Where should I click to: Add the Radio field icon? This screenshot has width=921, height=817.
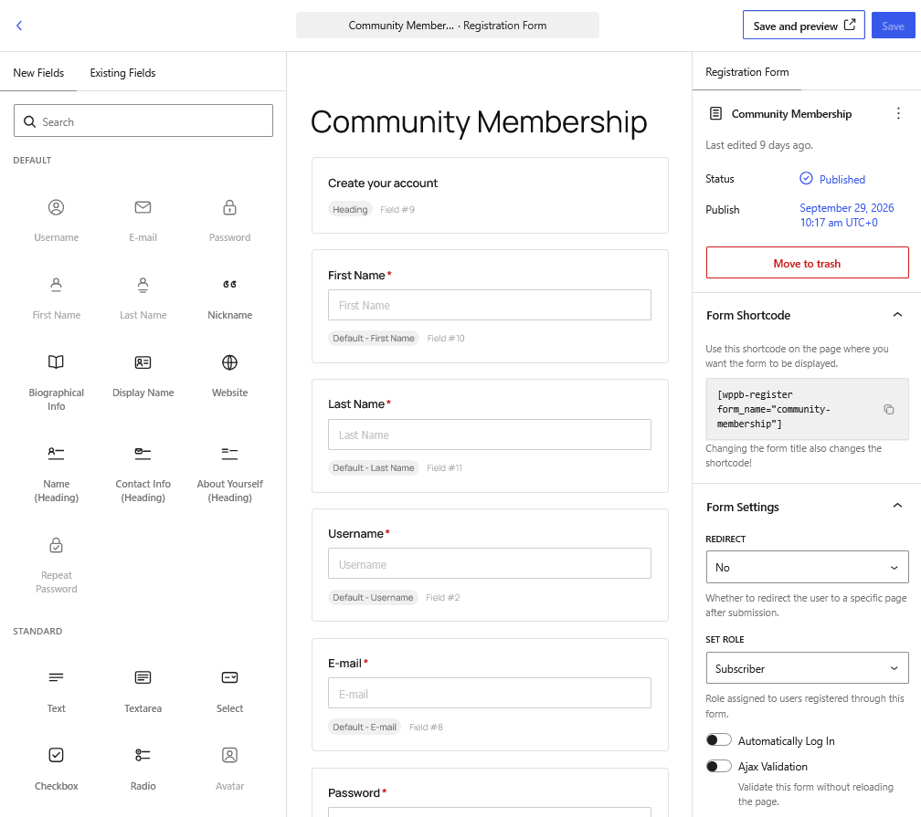143,755
